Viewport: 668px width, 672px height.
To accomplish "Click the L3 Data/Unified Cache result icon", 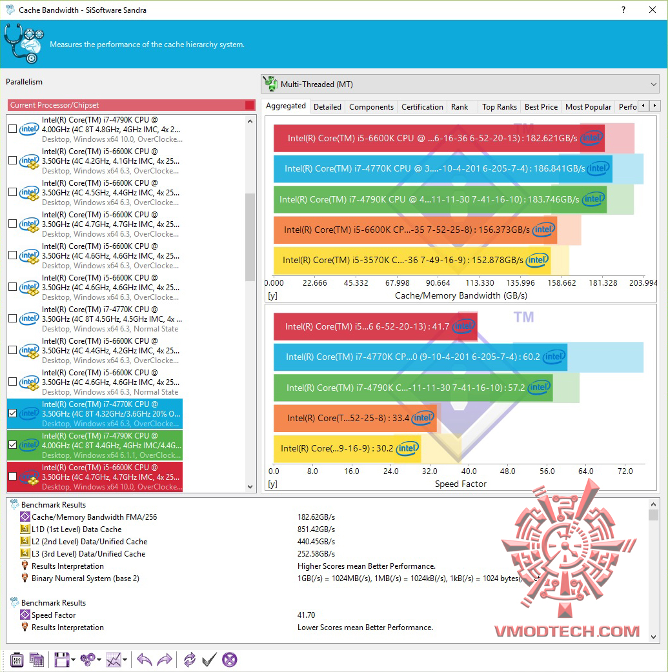I will (25, 554).
